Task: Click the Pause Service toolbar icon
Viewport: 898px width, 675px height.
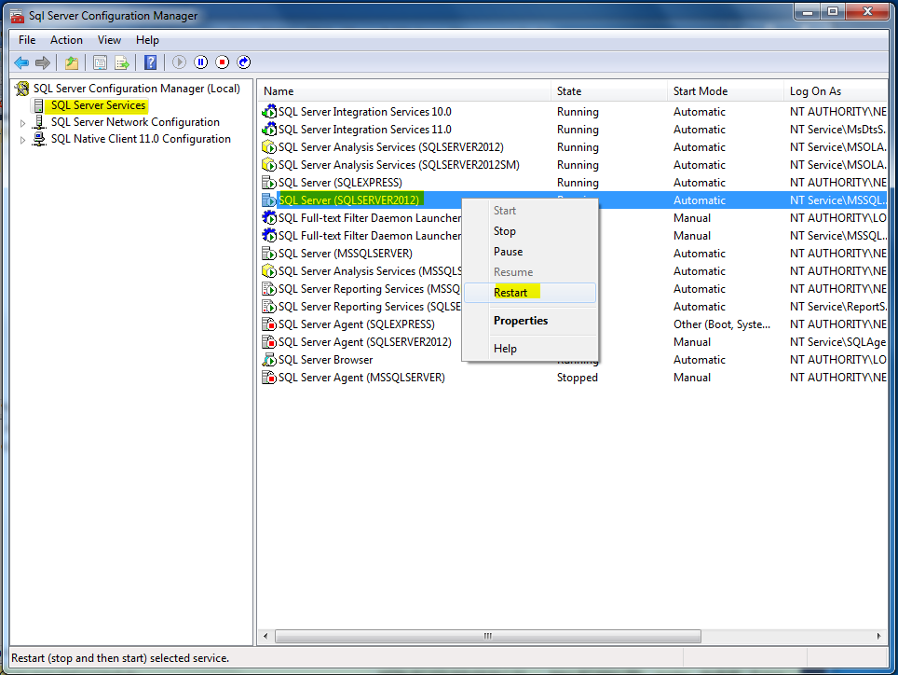Action: point(201,62)
